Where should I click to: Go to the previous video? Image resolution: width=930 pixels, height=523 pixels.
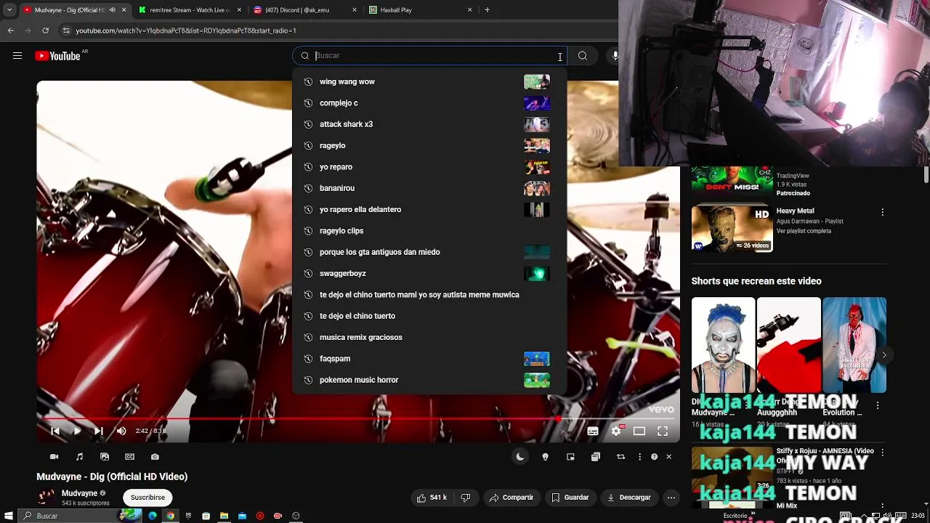tap(55, 431)
